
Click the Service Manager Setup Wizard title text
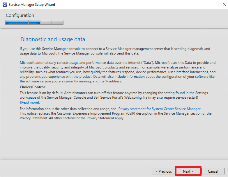32,5
